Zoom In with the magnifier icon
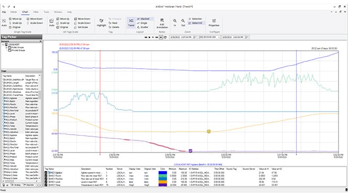Image resolution: width=348 pixels, height=196 pixels. pyautogui.click(x=175, y=21)
